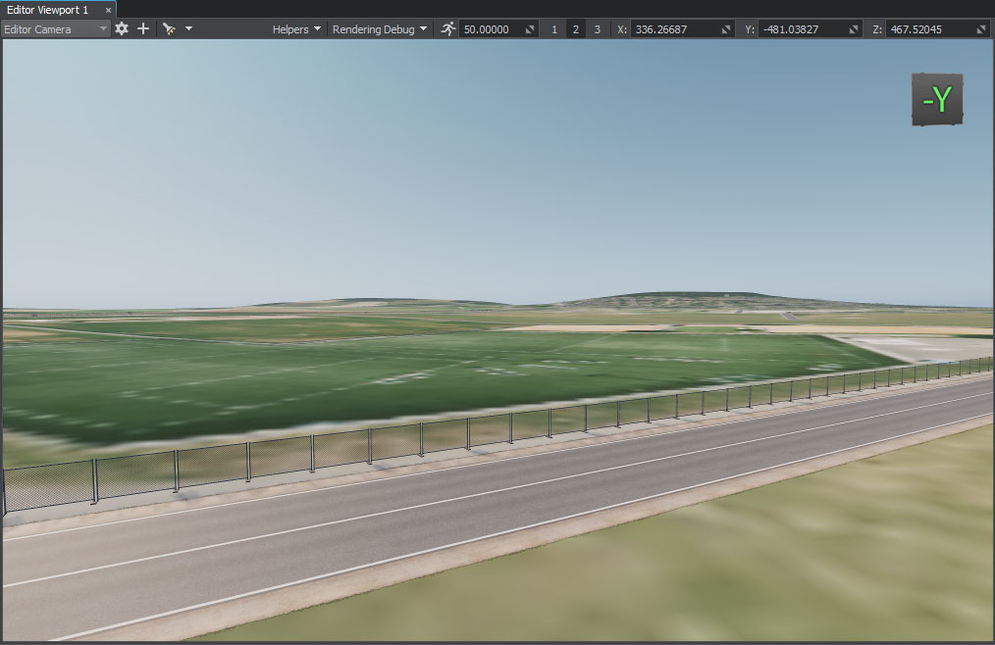This screenshot has height=645, width=995.
Task: Close the Editor Viewport 1 tab
Action: 108,10
